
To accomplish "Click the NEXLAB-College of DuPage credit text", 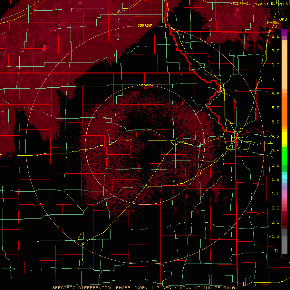I will 257,4.
